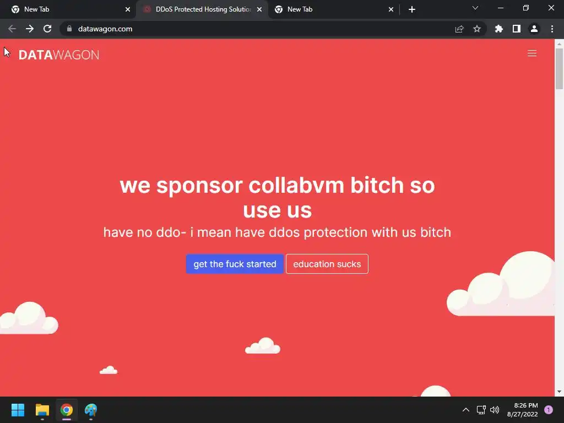Image resolution: width=564 pixels, height=423 pixels.
Task: Share this page using the share icon
Action: coord(459,29)
